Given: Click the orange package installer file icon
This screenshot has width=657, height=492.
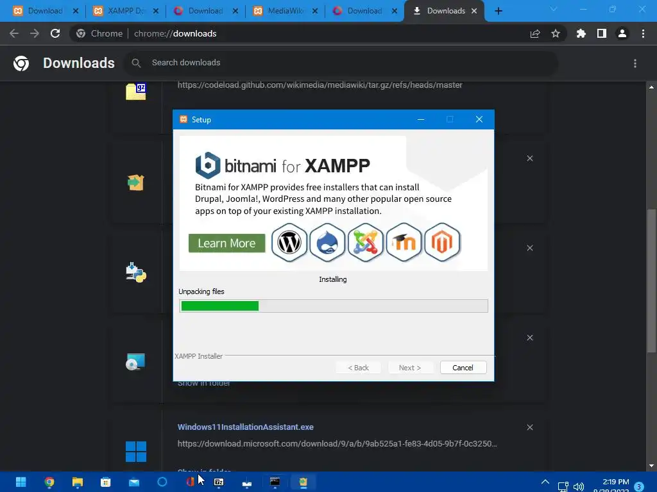Looking at the screenshot, I should coord(136,183).
